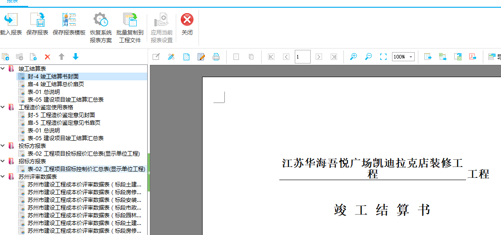This screenshot has width=501, height=235.
Task: Click the new report page icon
Action: tap(33, 57)
